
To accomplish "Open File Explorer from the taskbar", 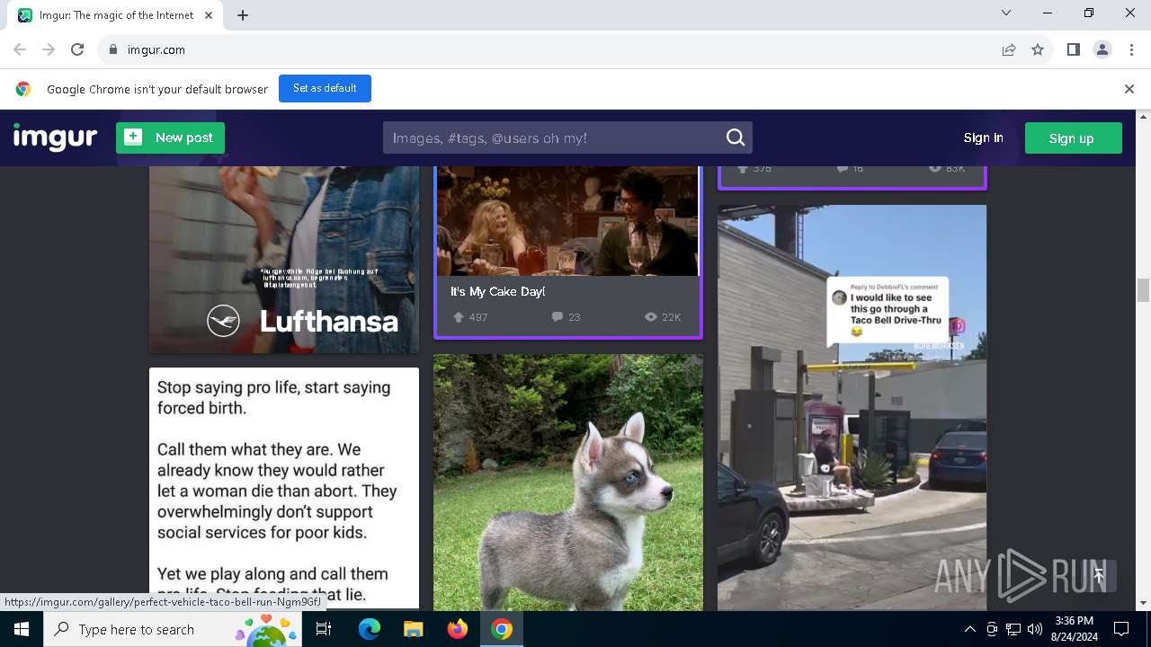I will click(x=413, y=629).
